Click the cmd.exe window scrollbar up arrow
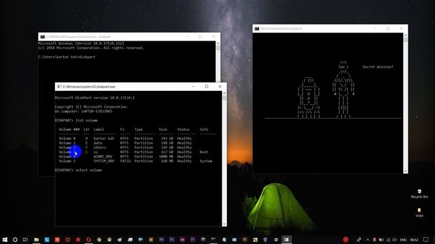This screenshot has height=244, width=435. [x=217, y=43]
